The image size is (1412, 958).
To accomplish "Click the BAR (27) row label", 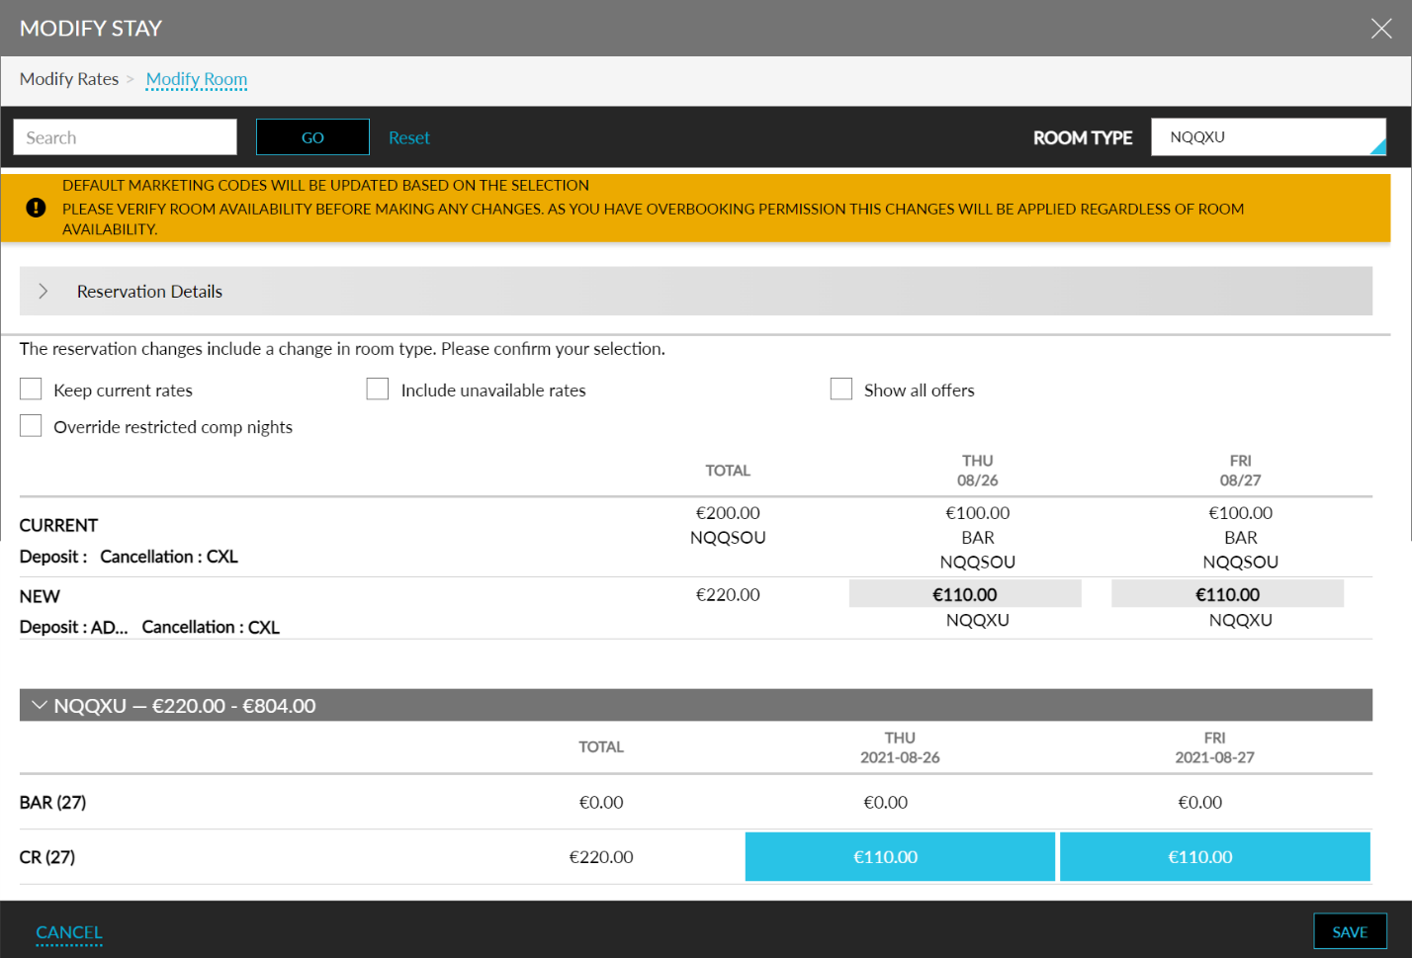I will click(53, 802).
